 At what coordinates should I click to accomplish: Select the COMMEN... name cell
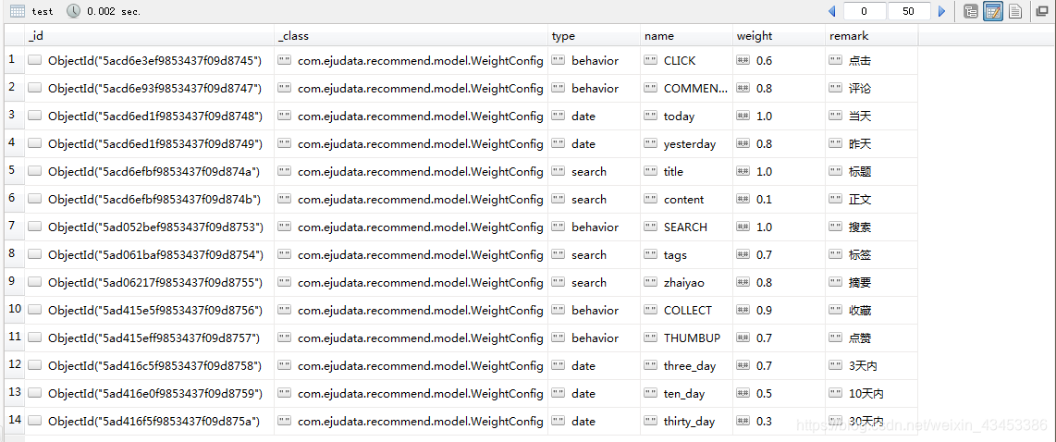tap(686, 88)
